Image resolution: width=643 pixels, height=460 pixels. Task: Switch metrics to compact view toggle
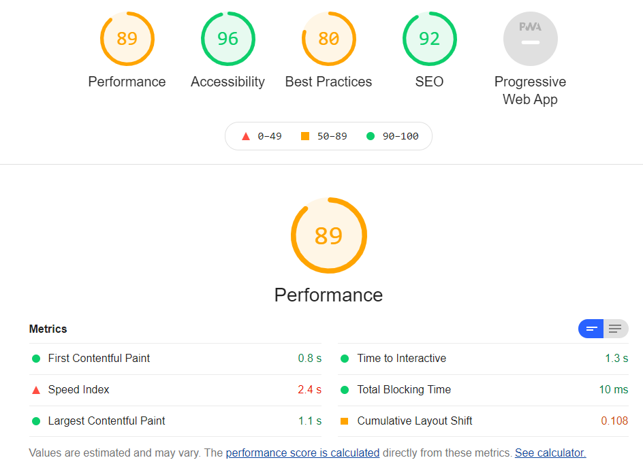click(591, 329)
